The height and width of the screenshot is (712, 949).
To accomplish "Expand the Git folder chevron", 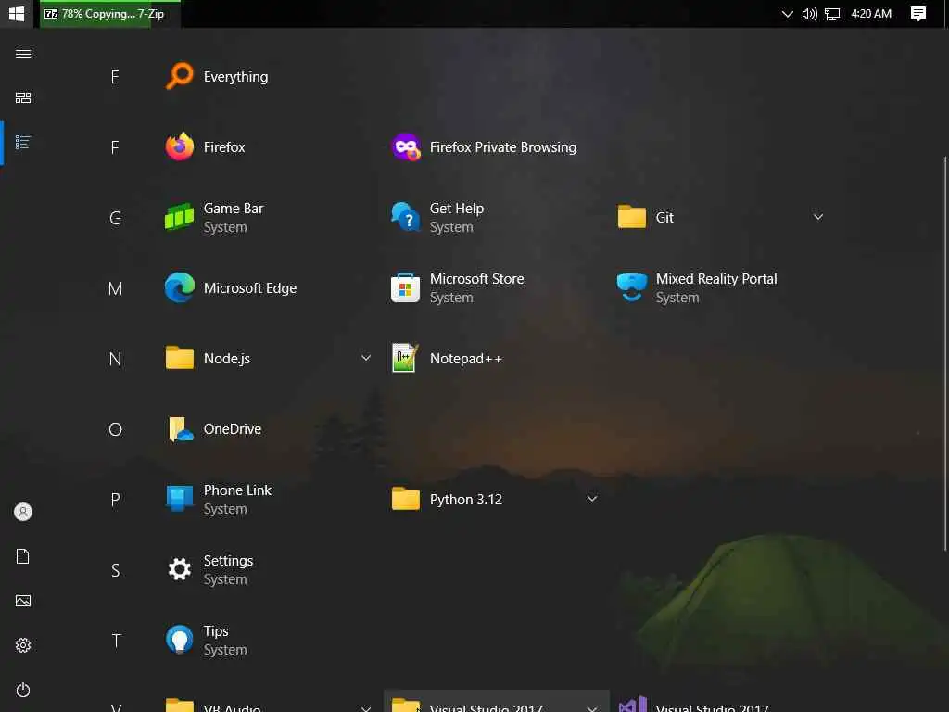I will coord(817,217).
